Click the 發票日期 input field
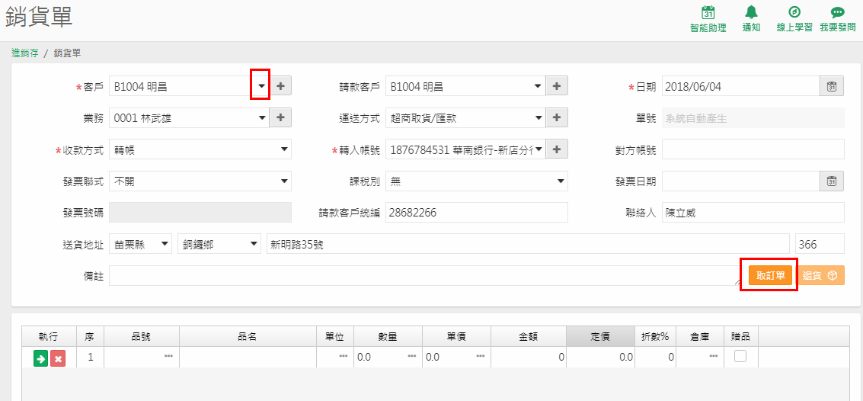863x401 pixels. pyautogui.click(x=741, y=181)
